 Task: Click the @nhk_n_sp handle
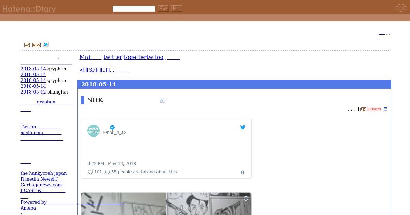tap(114, 132)
